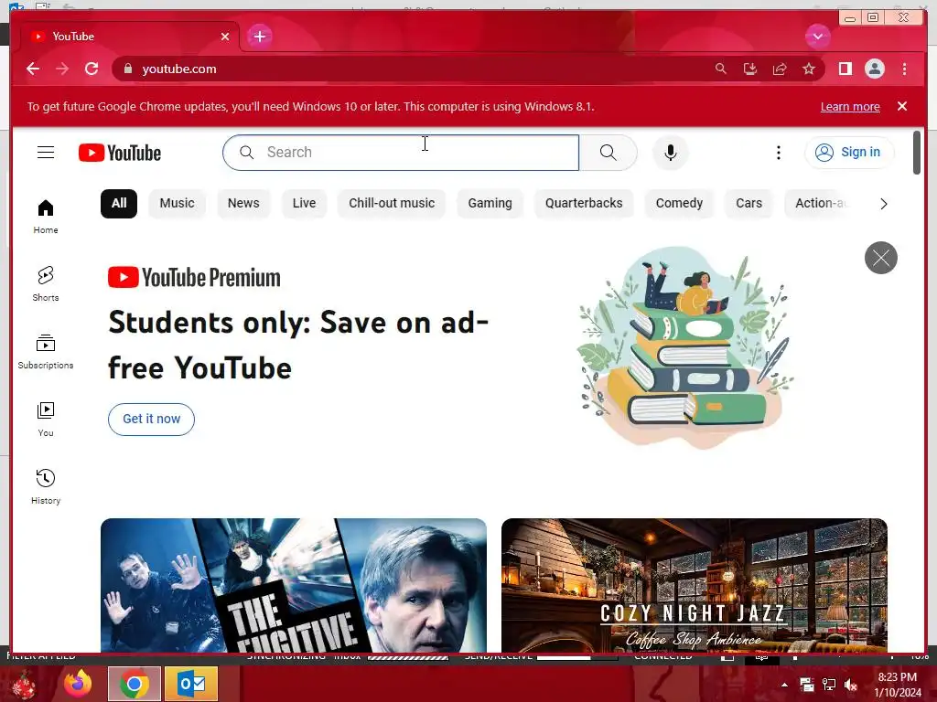Open Firefox from the taskbar

coord(79,684)
